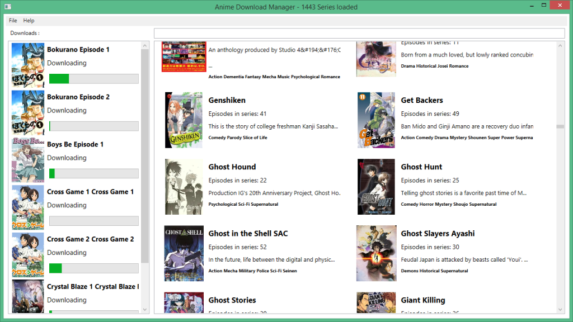Click the Bokurano Episode 2 title
The image size is (573, 322).
[78, 97]
